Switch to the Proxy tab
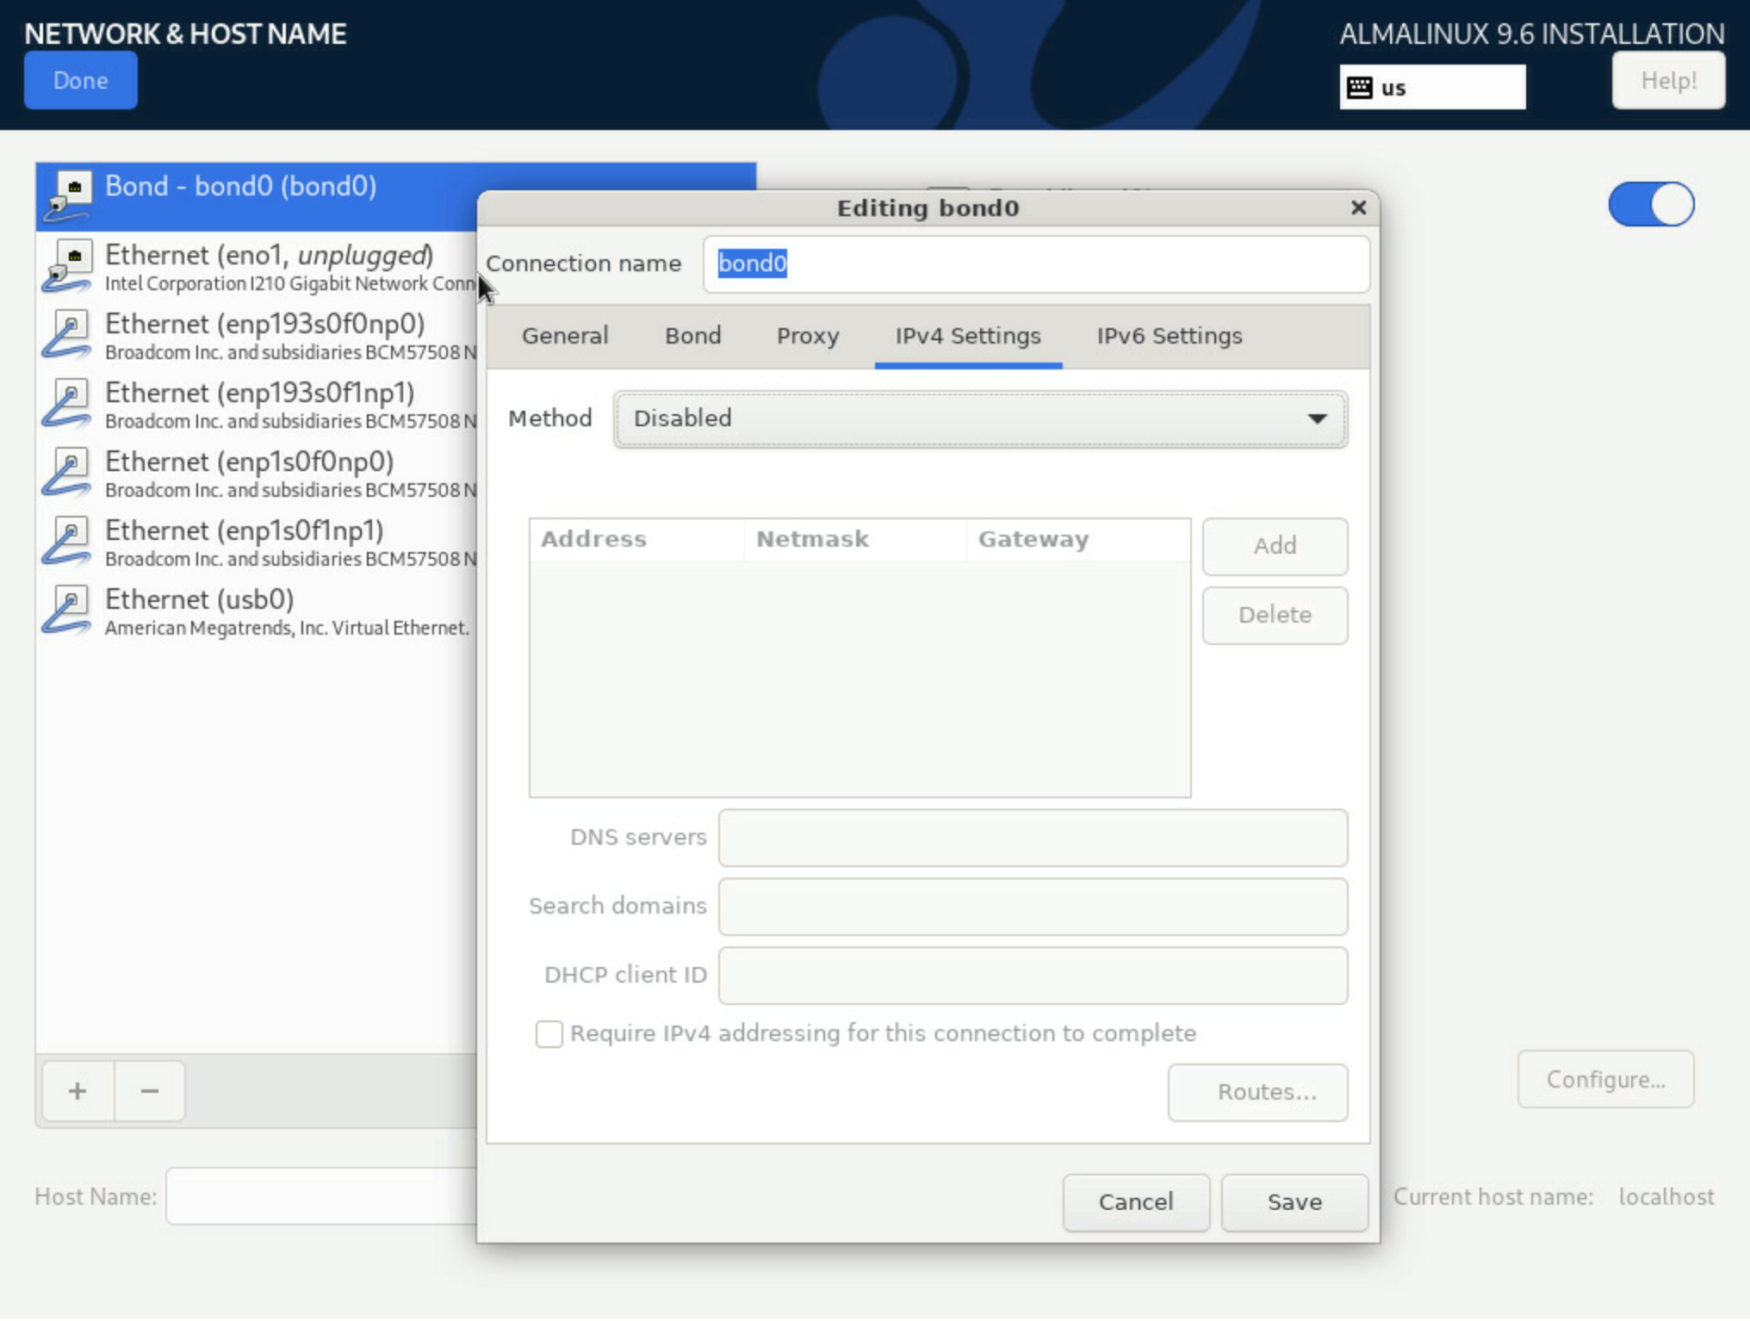Image resolution: width=1750 pixels, height=1321 pixels. [x=808, y=337]
